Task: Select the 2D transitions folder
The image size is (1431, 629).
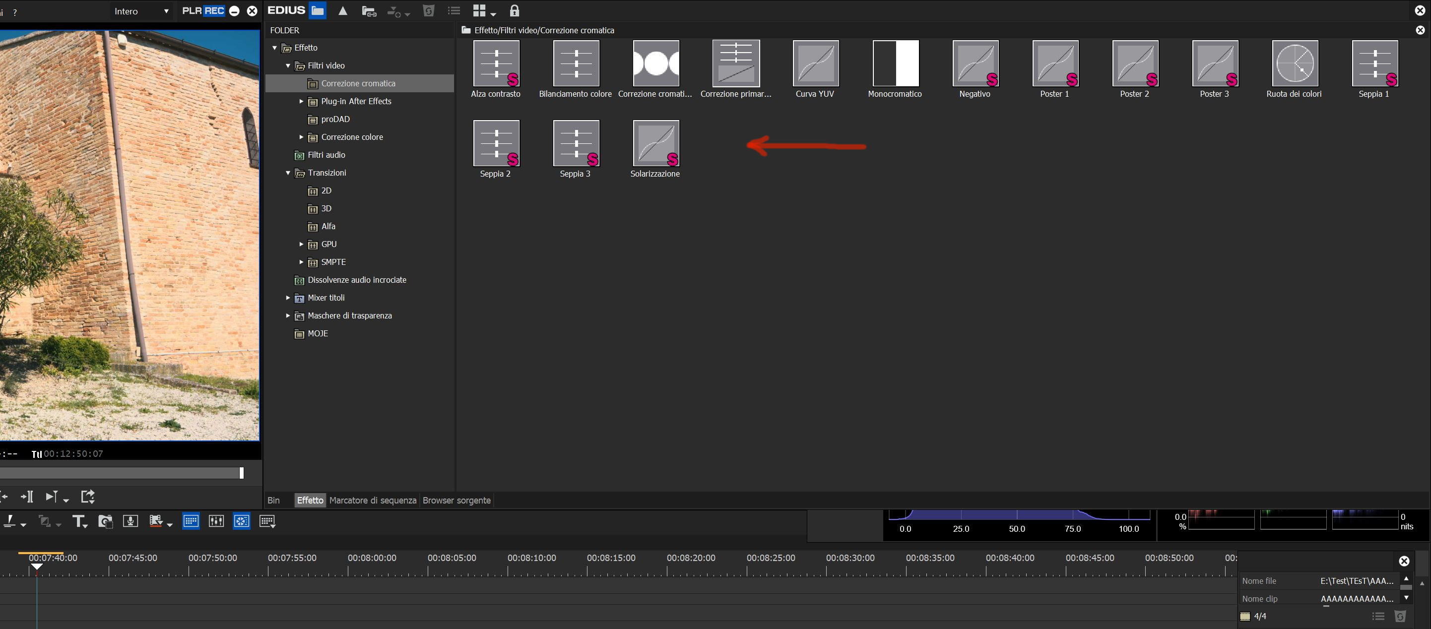Action: (x=325, y=190)
